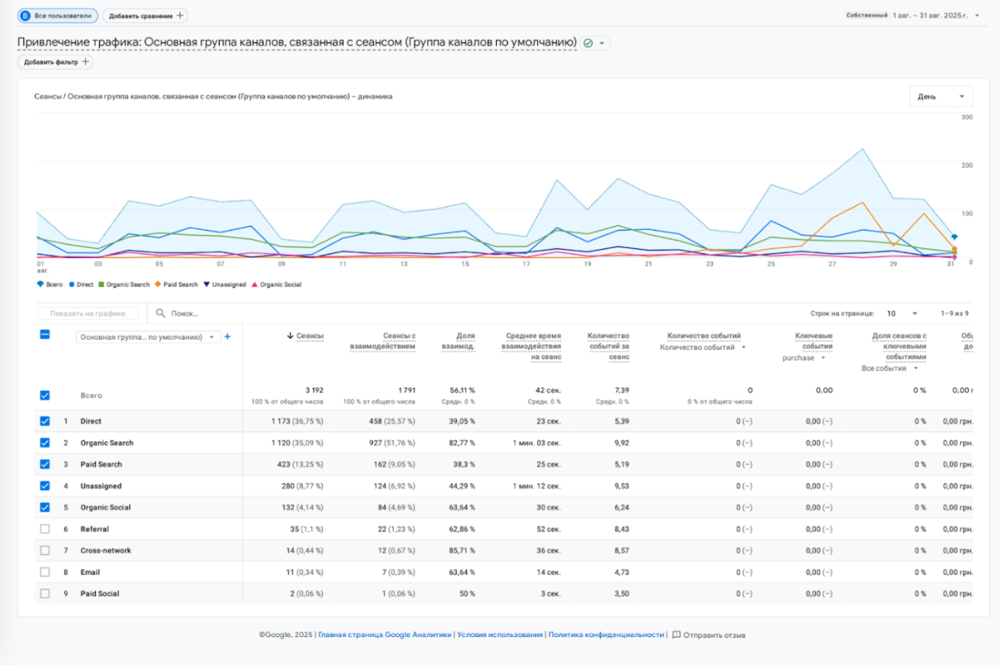Click the plus icon in Добавить фильтр
Viewport: 1000px width, 665px height.
click(x=85, y=62)
